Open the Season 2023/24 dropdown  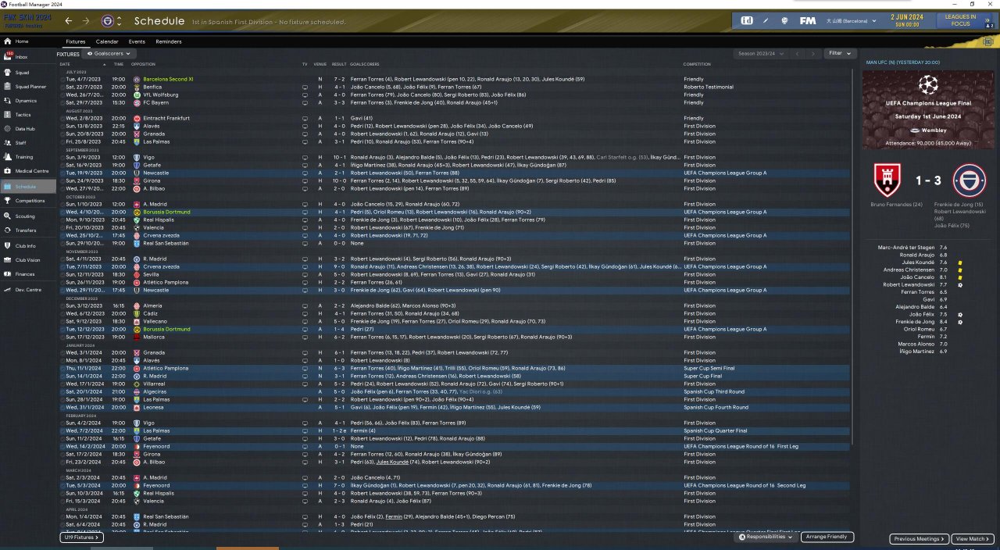pyautogui.click(x=762, y=53)
